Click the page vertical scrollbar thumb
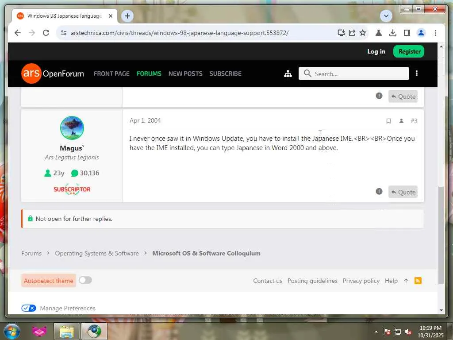Screen dimensions: 453x340 [x=441, y=236]
